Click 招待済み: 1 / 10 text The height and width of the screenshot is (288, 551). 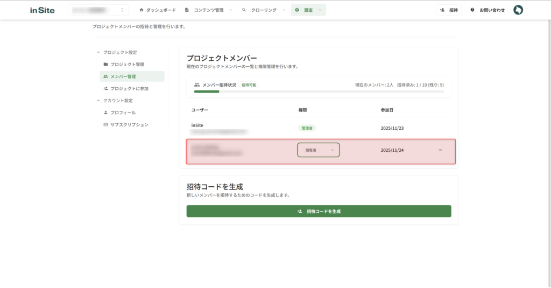(x=412, y=85)
